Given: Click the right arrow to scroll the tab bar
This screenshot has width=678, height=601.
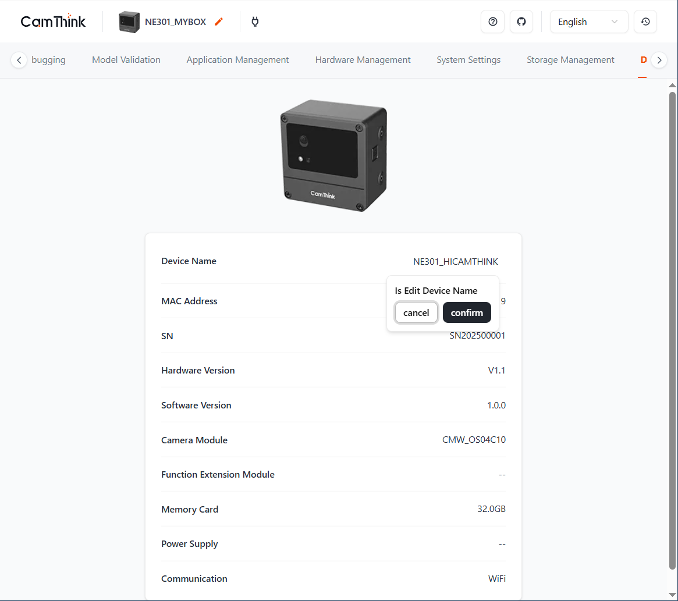Looking at the screenshot, I should click(659, 60).
